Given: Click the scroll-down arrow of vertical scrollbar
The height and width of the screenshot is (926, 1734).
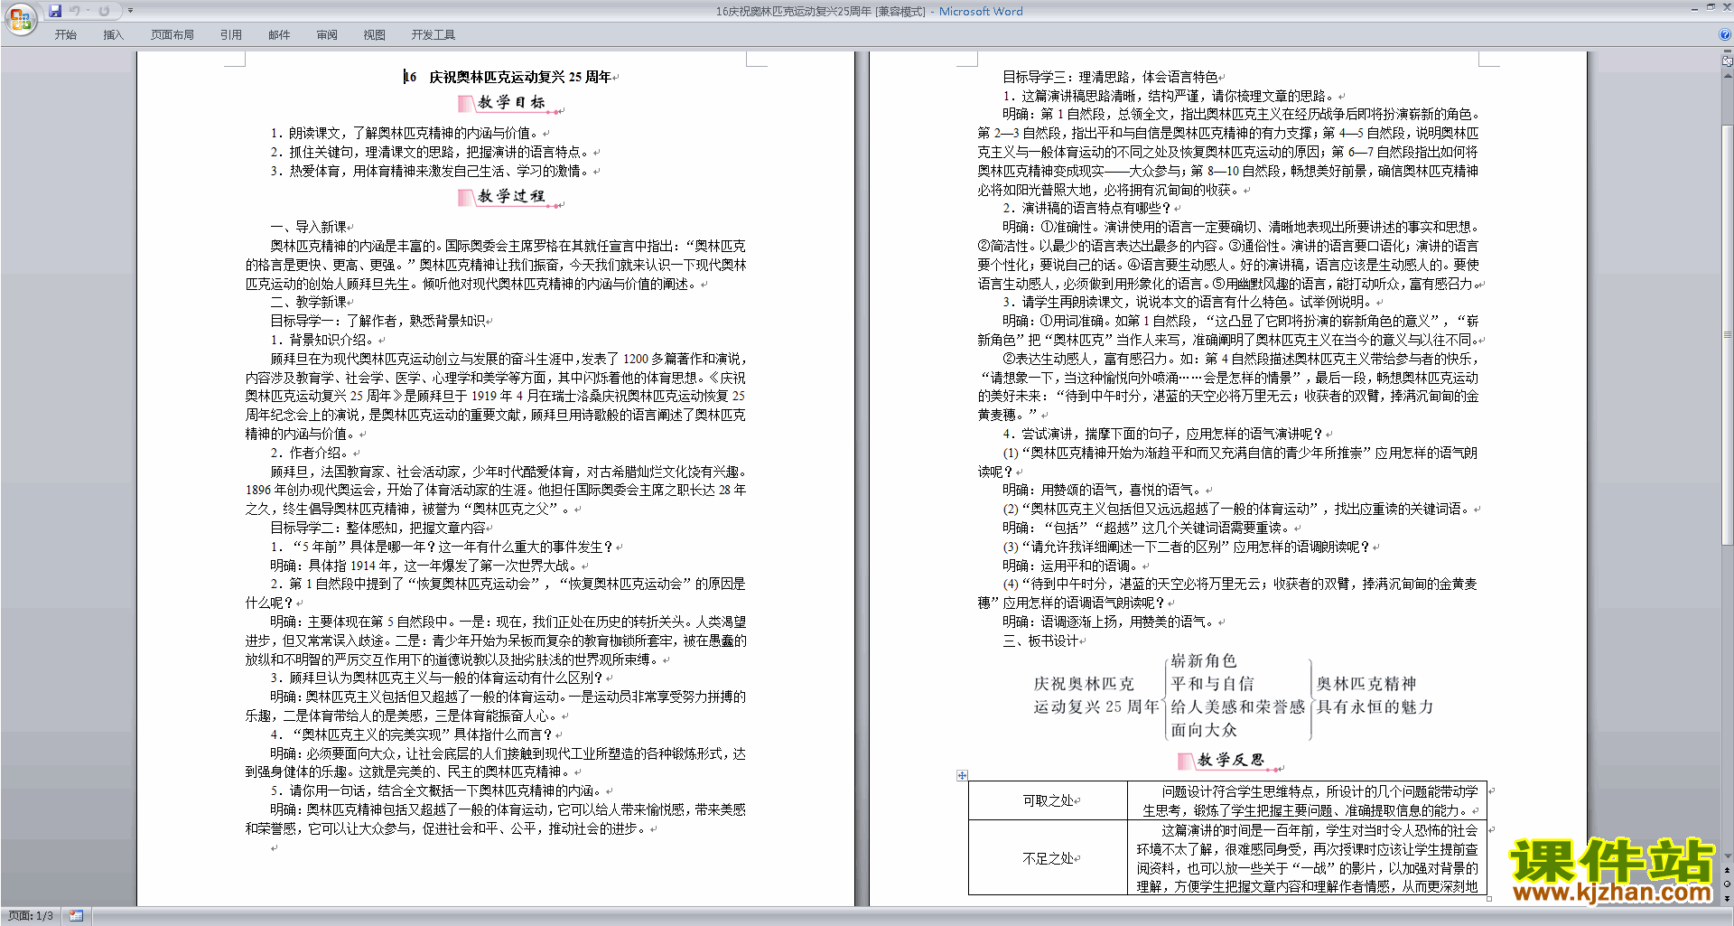Looking at the screenshot, I should click(x=1727, y=856).
